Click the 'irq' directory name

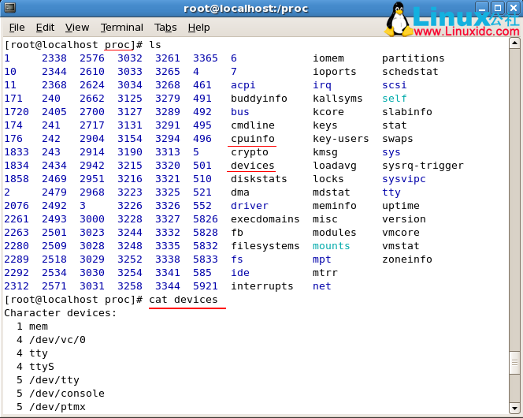pos(322,85)
